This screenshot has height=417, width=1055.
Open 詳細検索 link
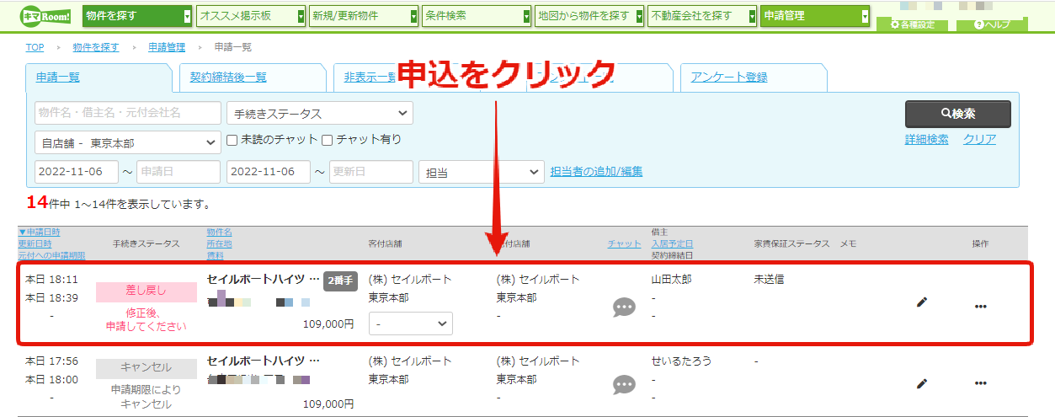(926, 139)
